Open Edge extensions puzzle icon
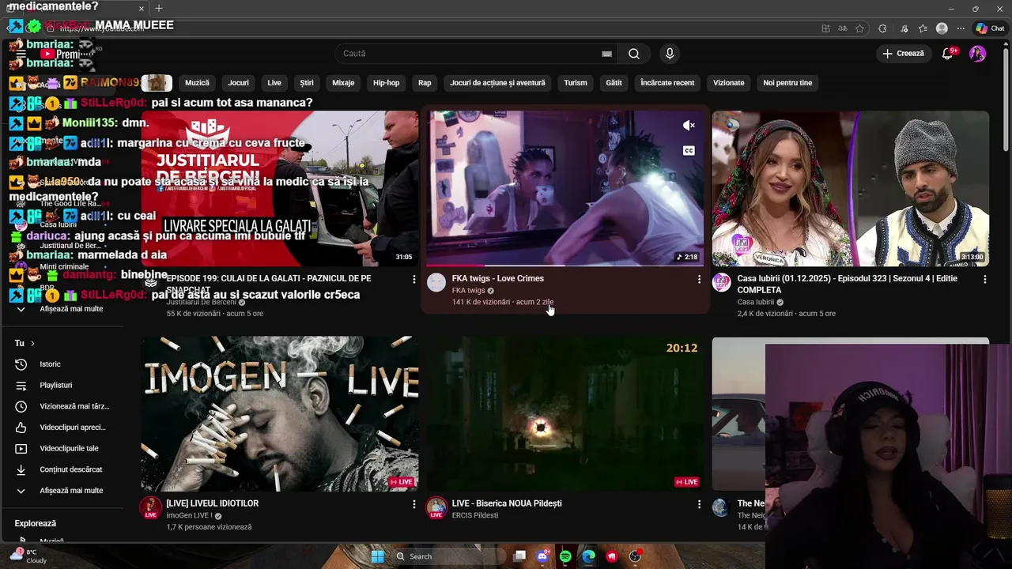This screenshot has height=569, width=1012. coord(882,28)
